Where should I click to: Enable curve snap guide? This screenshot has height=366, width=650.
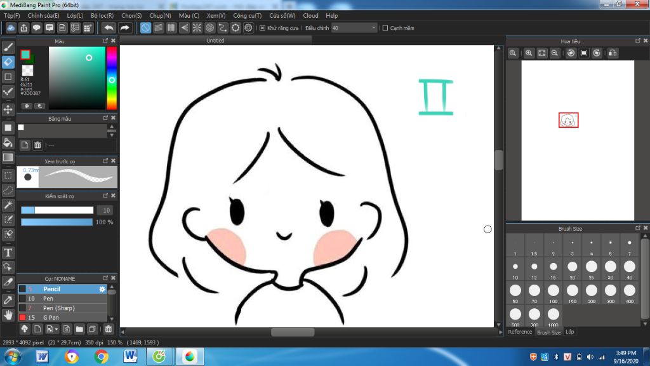tap(223, 28)
